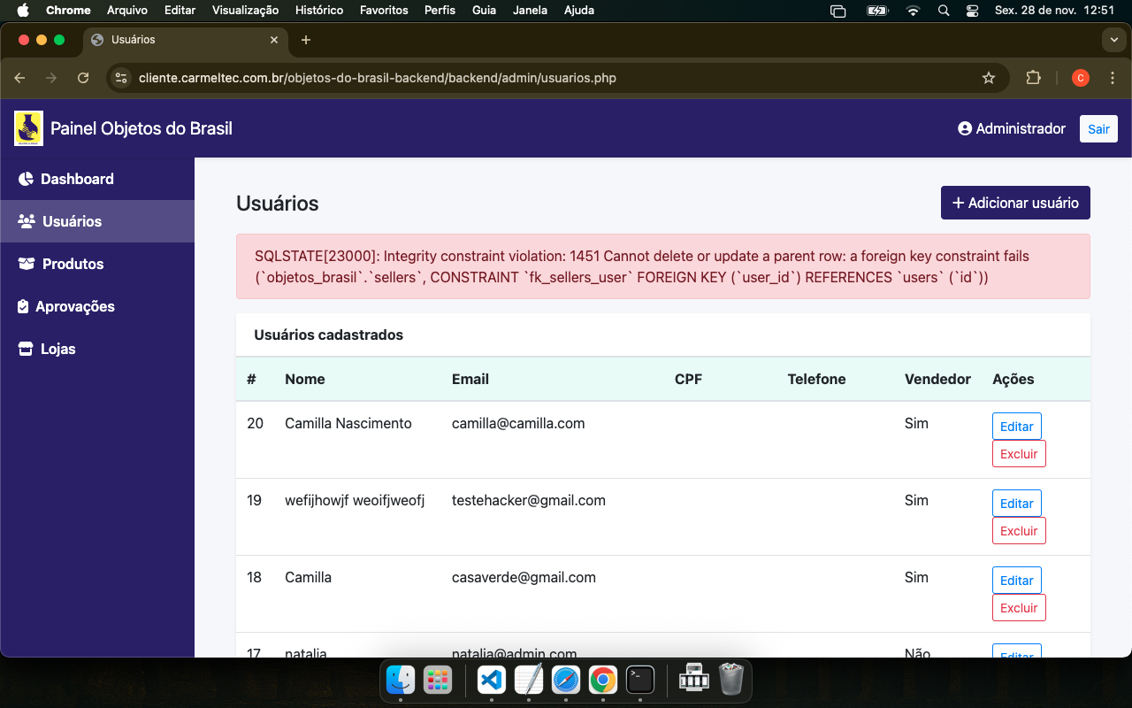The height and width of the screenshot is (708, 1132).
Task: Click the Aprovações clipboard icon in sidebar
Action: click(x=24, y=306)
